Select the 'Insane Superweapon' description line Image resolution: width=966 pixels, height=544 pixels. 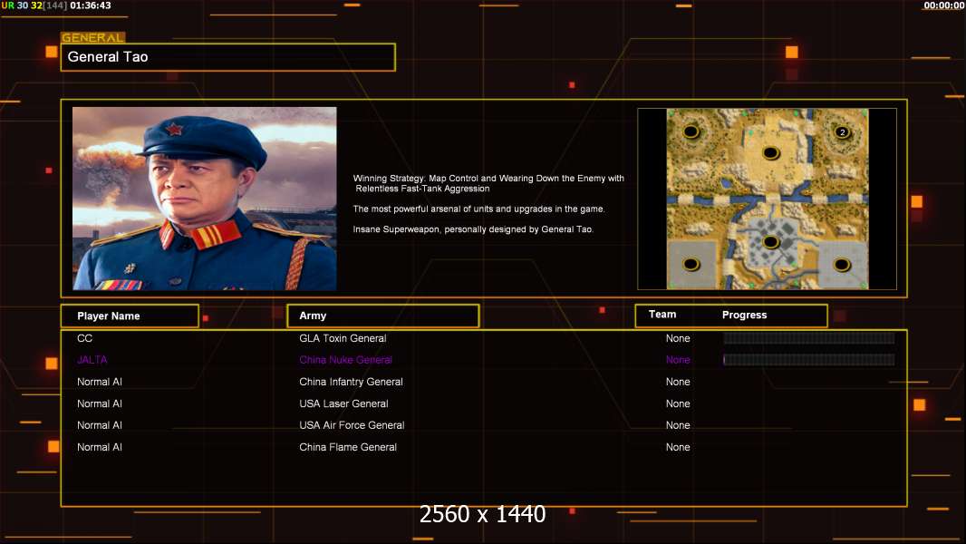[473, 229]
